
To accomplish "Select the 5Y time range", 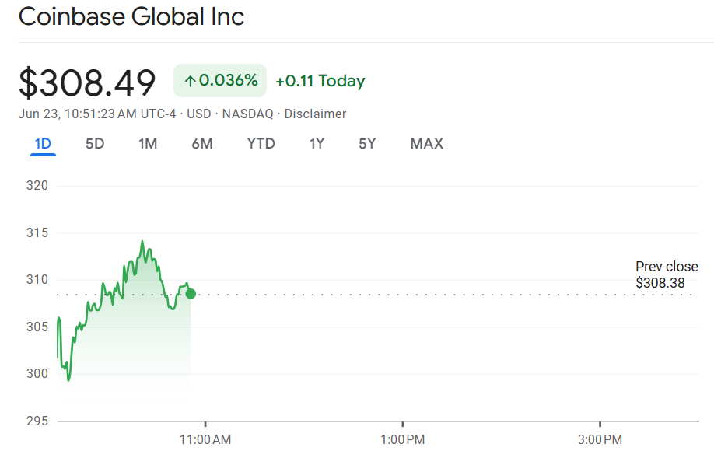I will (367, 144).
